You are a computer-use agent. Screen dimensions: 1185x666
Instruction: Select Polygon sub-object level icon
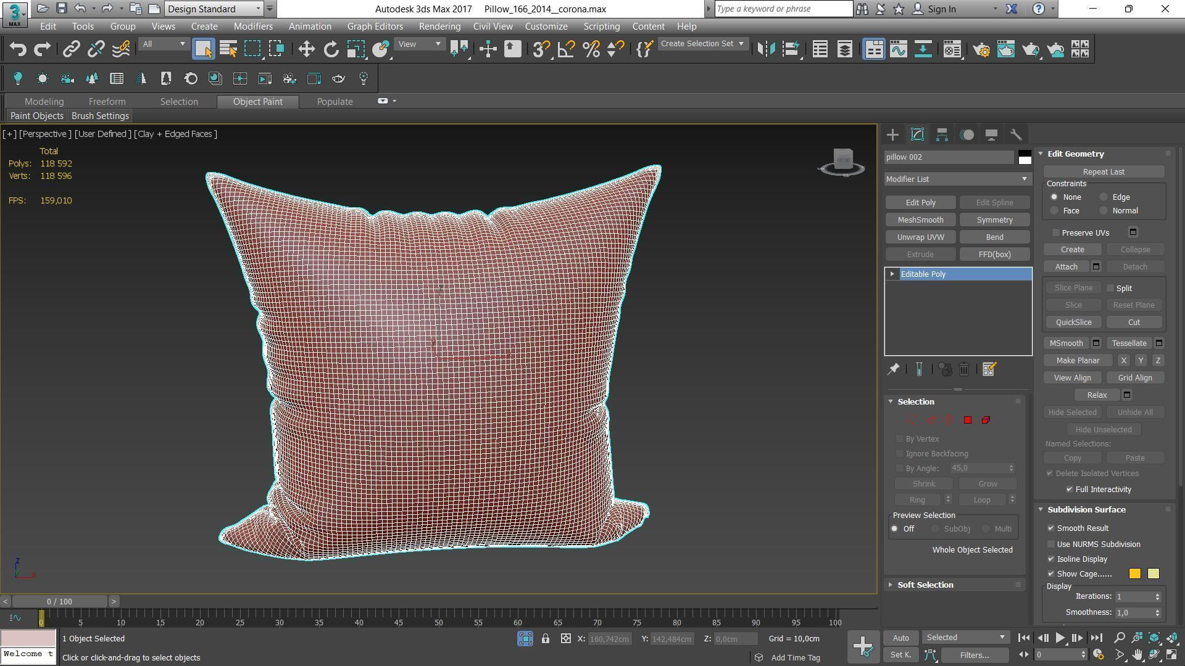968,421
